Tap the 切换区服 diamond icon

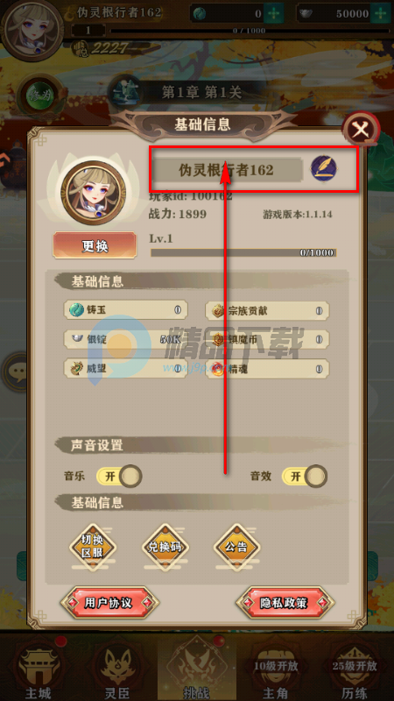click(x=93, y=546)
